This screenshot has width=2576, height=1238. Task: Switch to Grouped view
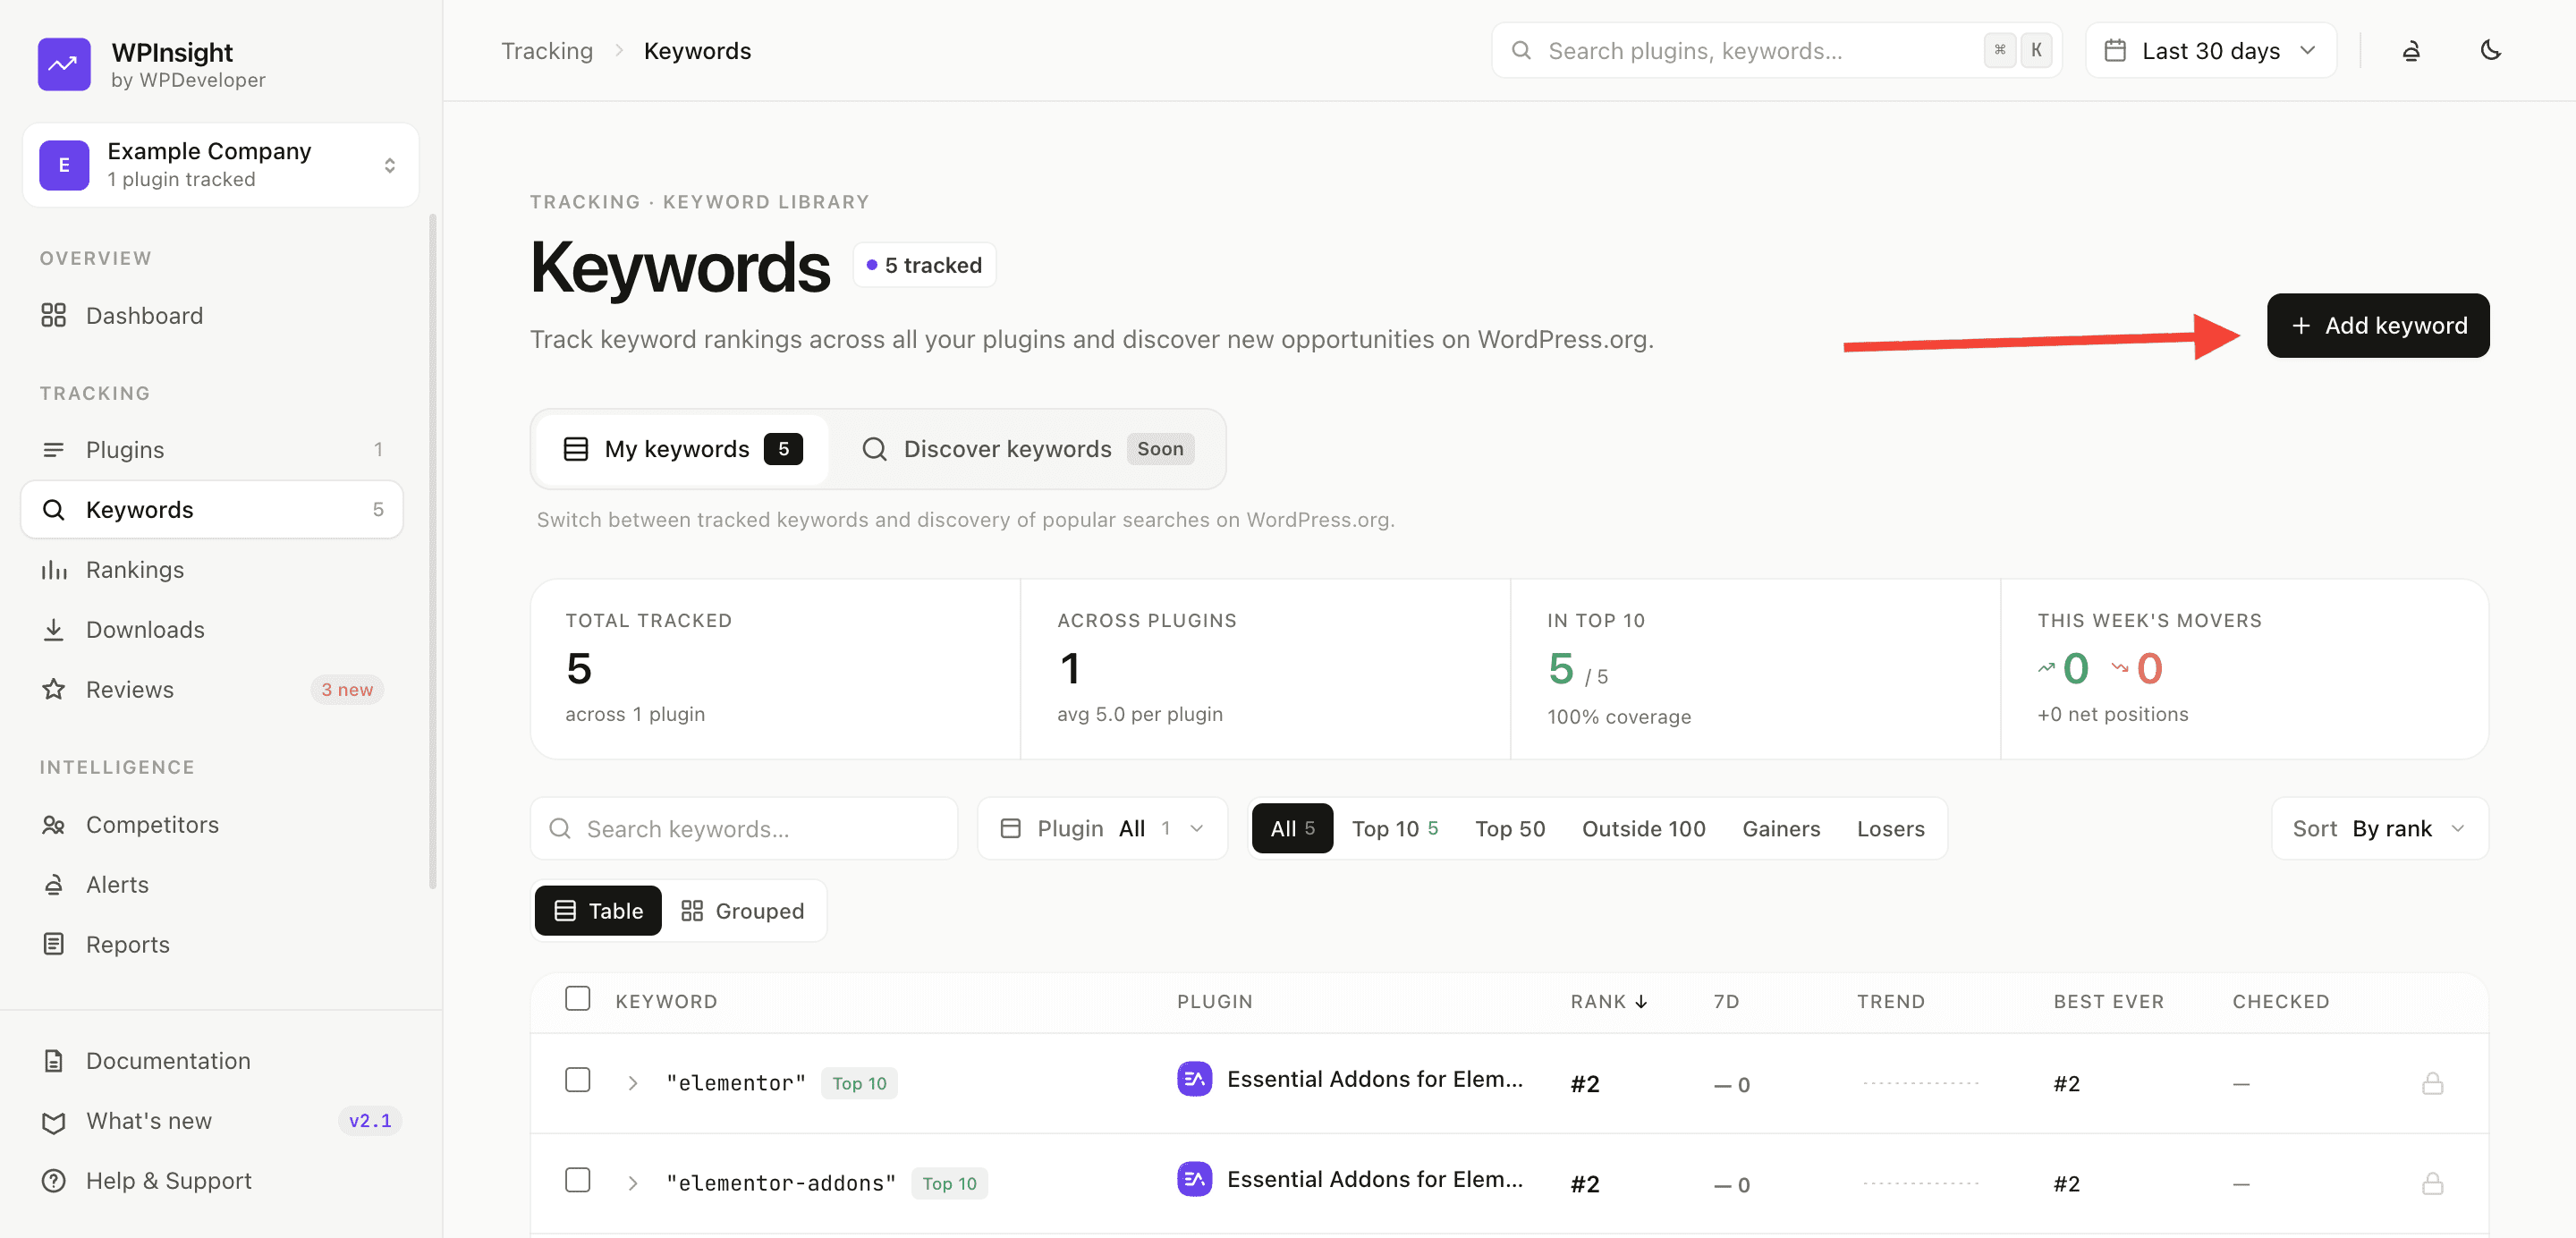[742, 911]
